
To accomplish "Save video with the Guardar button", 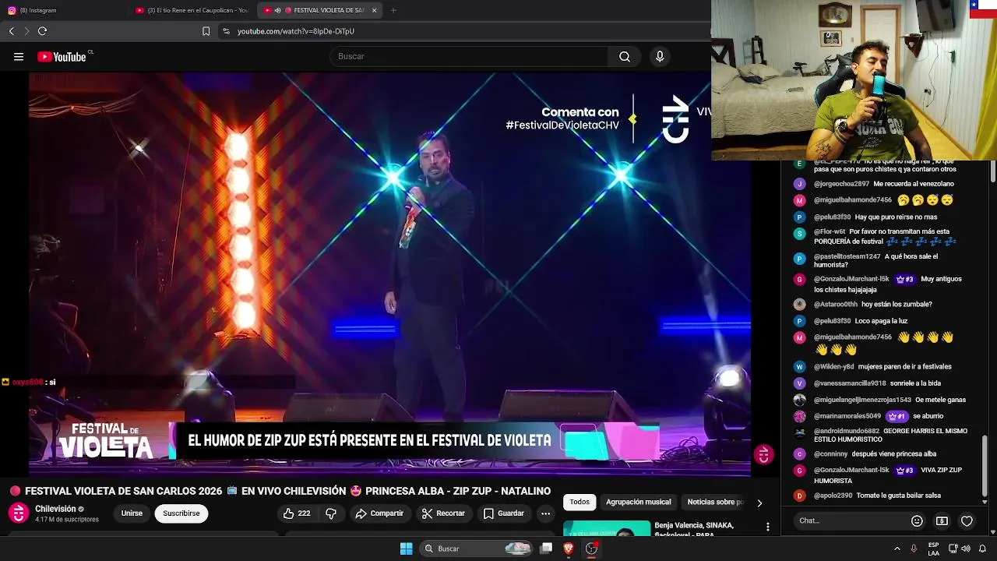I will (x=503, y=513).
